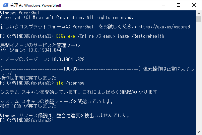202x135 pixels.
Task: Minimize the PowerShell window
Action: point(163,5)
